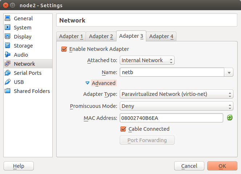Click the OK button
Screen dimensions: 241x174
222,166
